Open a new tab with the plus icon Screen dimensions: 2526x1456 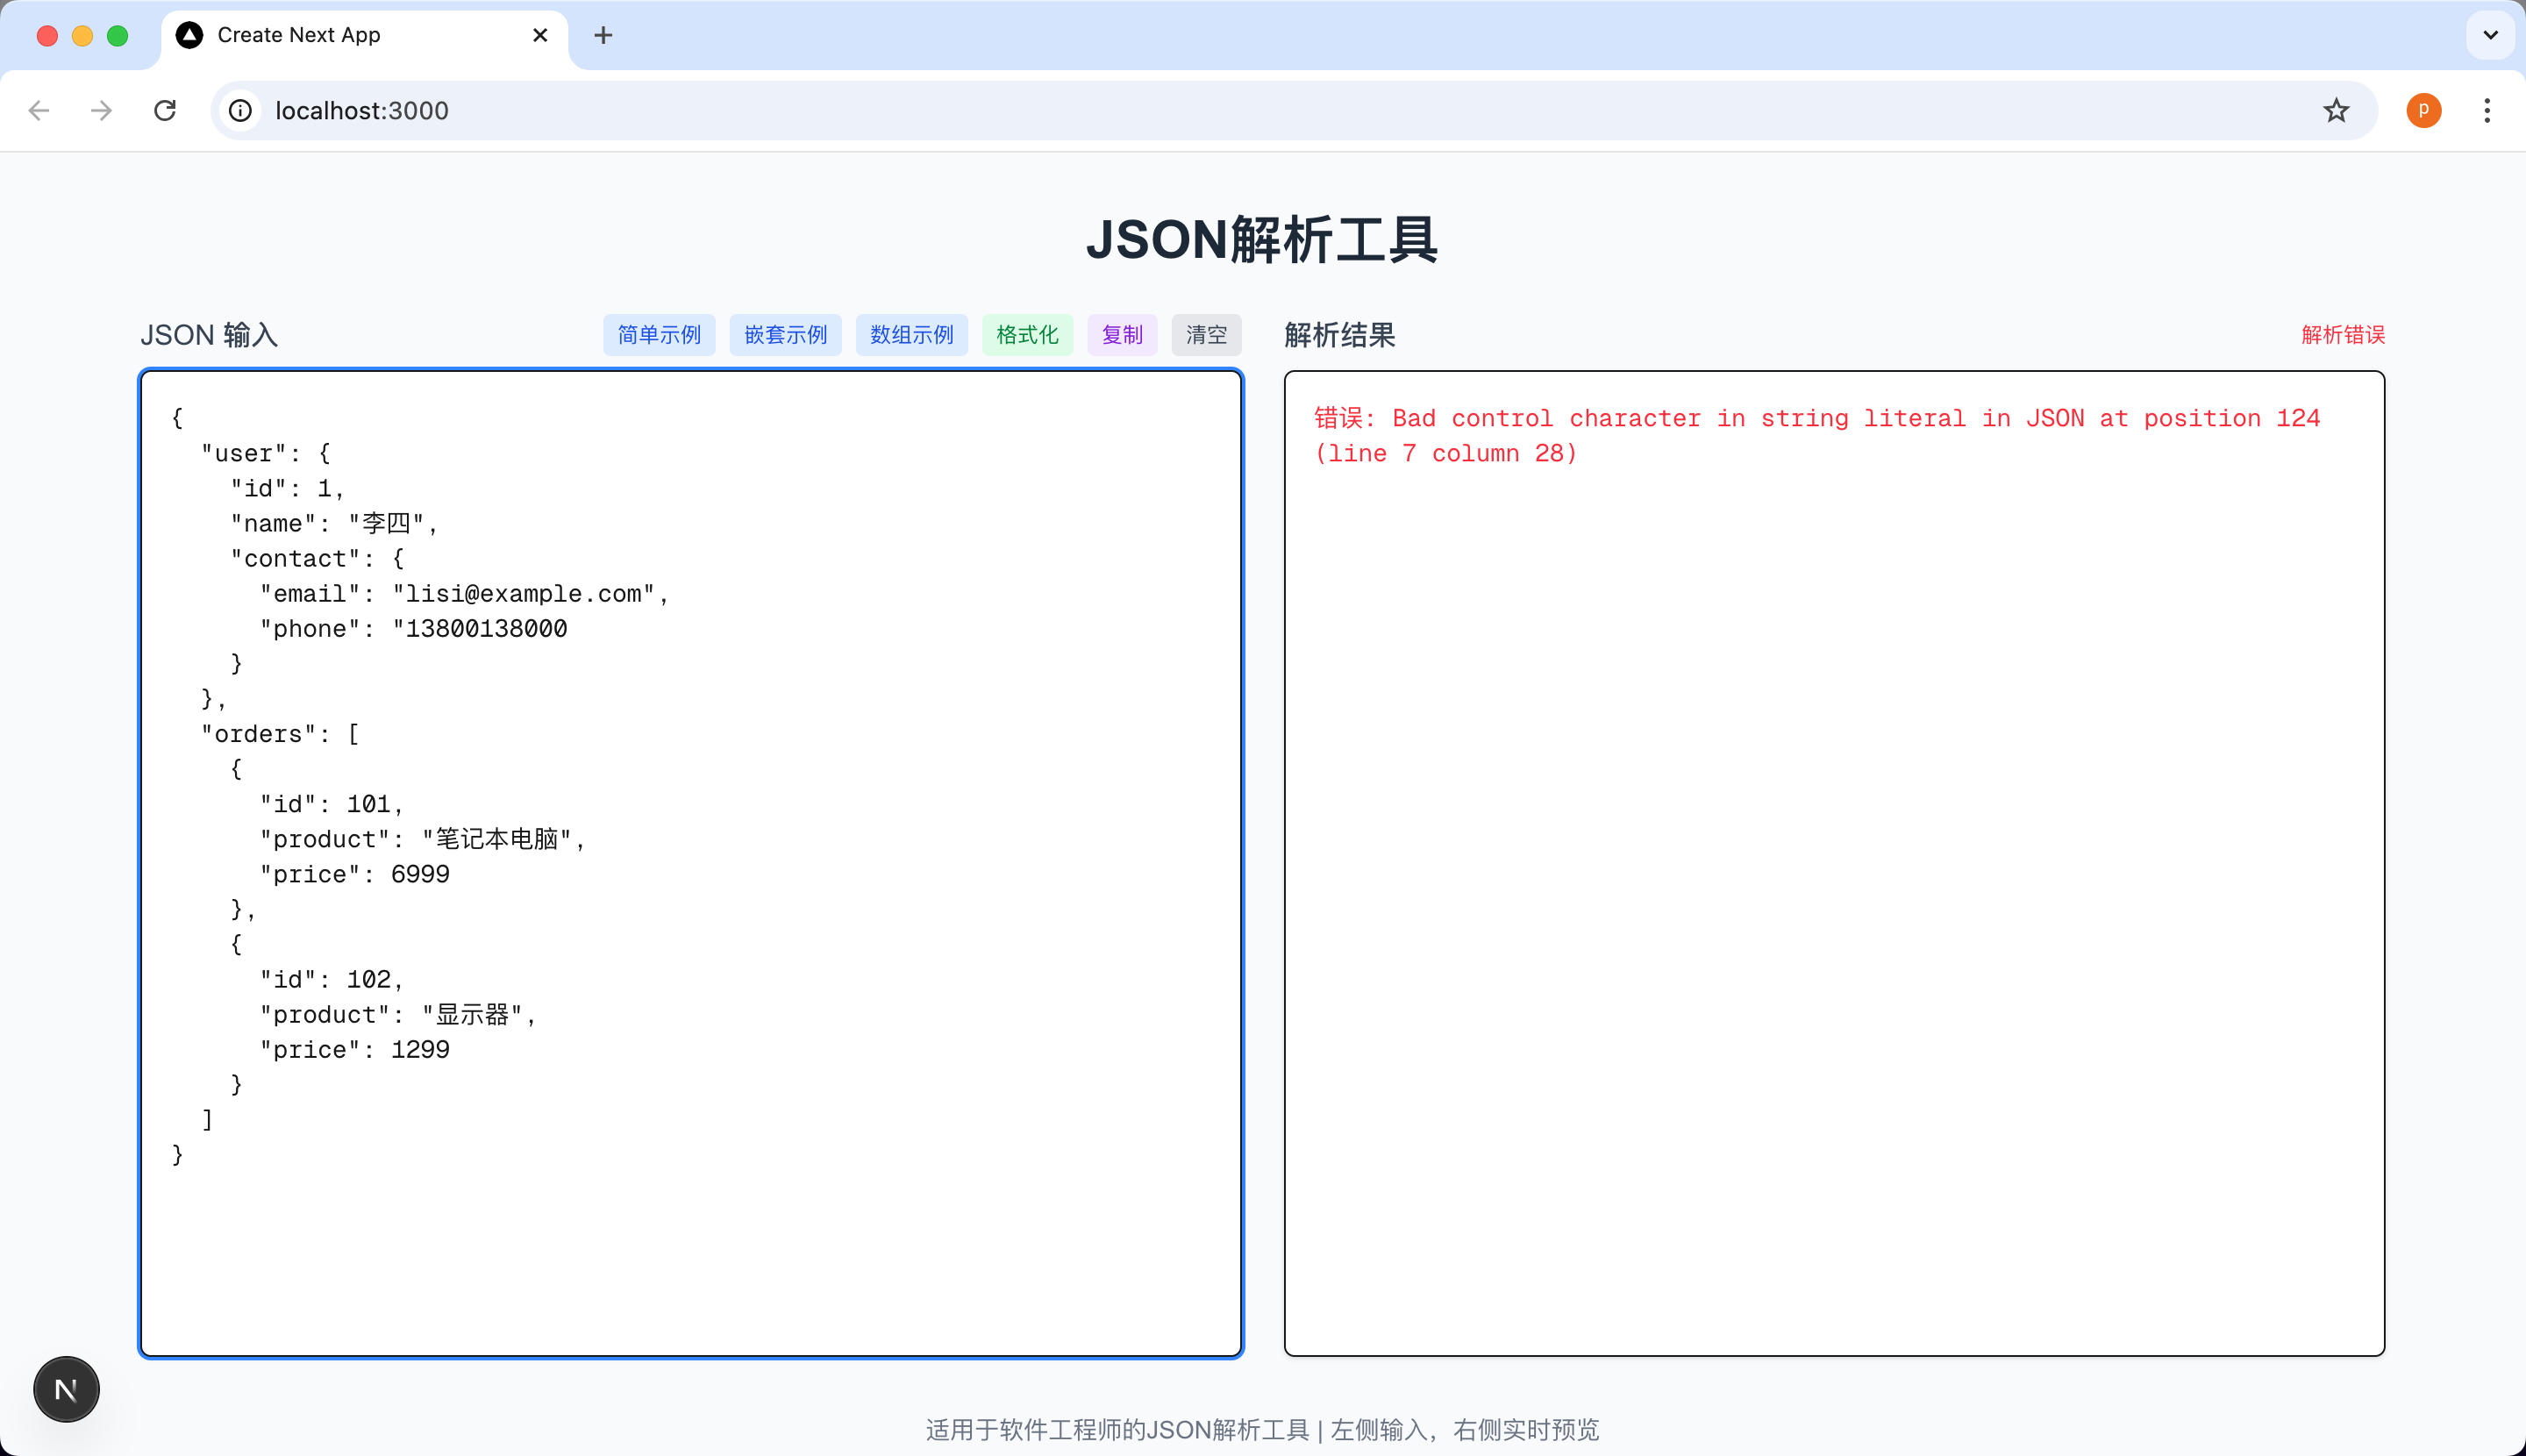(x=603, y=36)
